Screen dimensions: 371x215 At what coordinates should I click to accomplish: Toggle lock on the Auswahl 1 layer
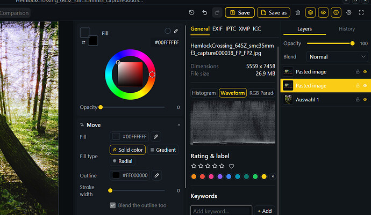click(358, 100)
